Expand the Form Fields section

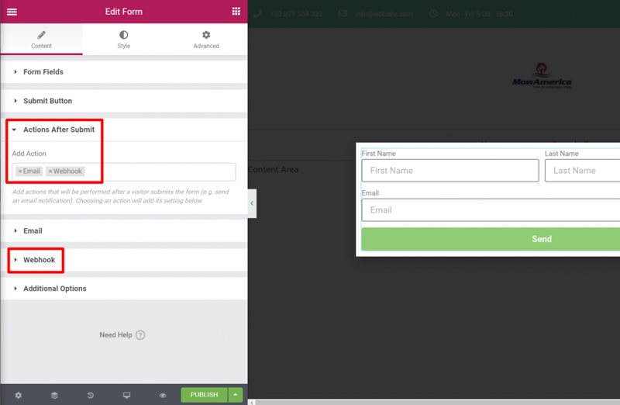point(124,72)
